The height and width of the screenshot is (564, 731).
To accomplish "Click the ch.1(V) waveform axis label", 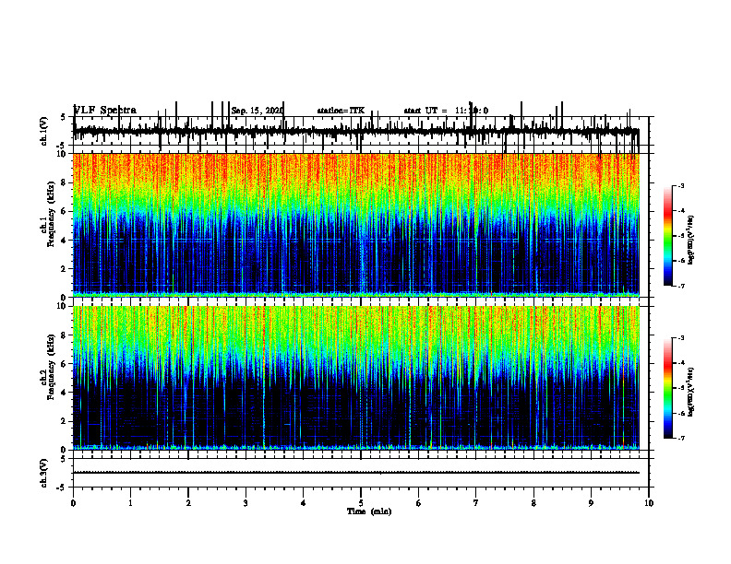I will (x=44, y=131).
